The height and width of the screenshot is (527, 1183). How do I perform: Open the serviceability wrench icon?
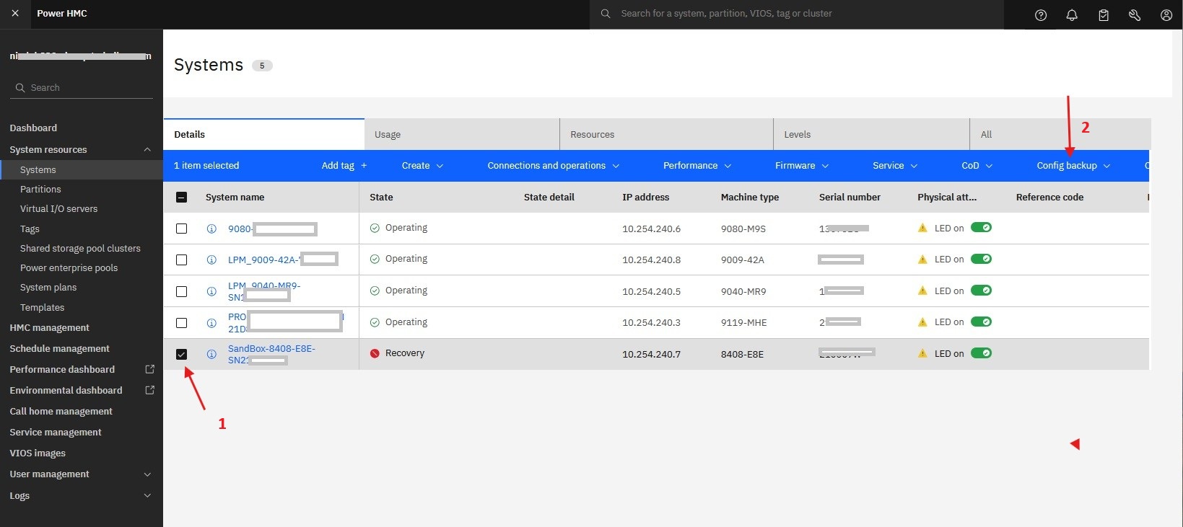[x=1135, y=15]
